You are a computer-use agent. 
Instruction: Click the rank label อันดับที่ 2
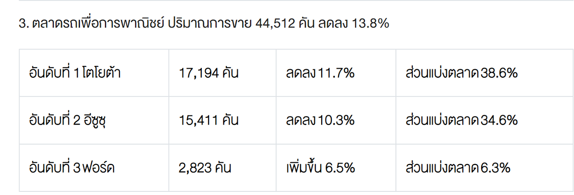pyautogui.click(x=55, y=120)
